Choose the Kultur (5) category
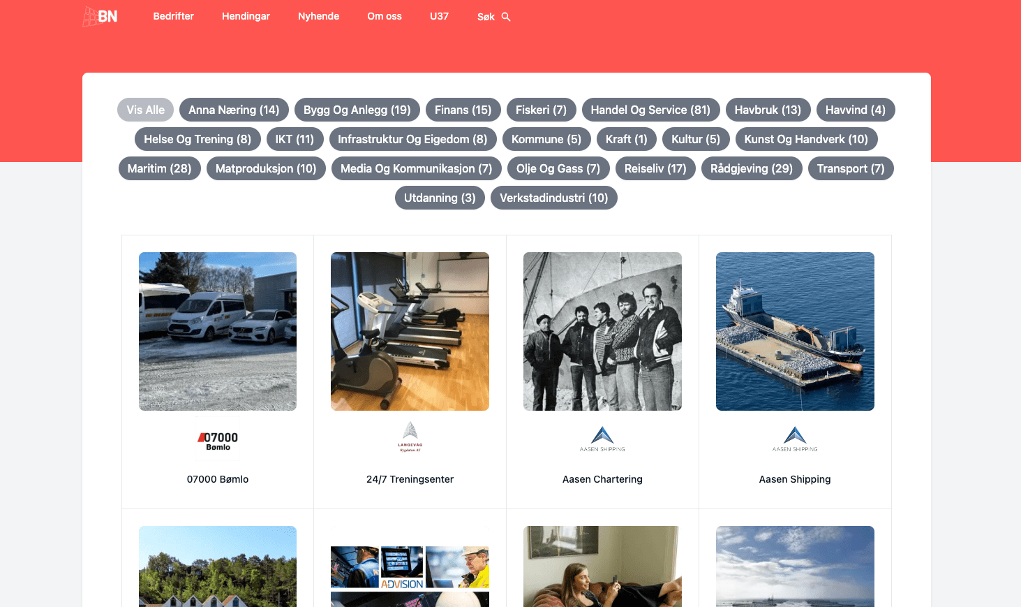Viewport: 1021px width, 607px height. pyautogui.click(x=696, y=139)
